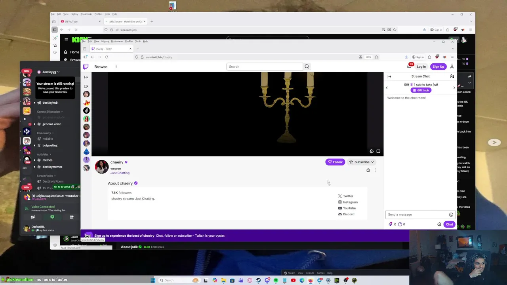Go back in the Twitch browser window
The image size is (507, 285).
(92, 57)
